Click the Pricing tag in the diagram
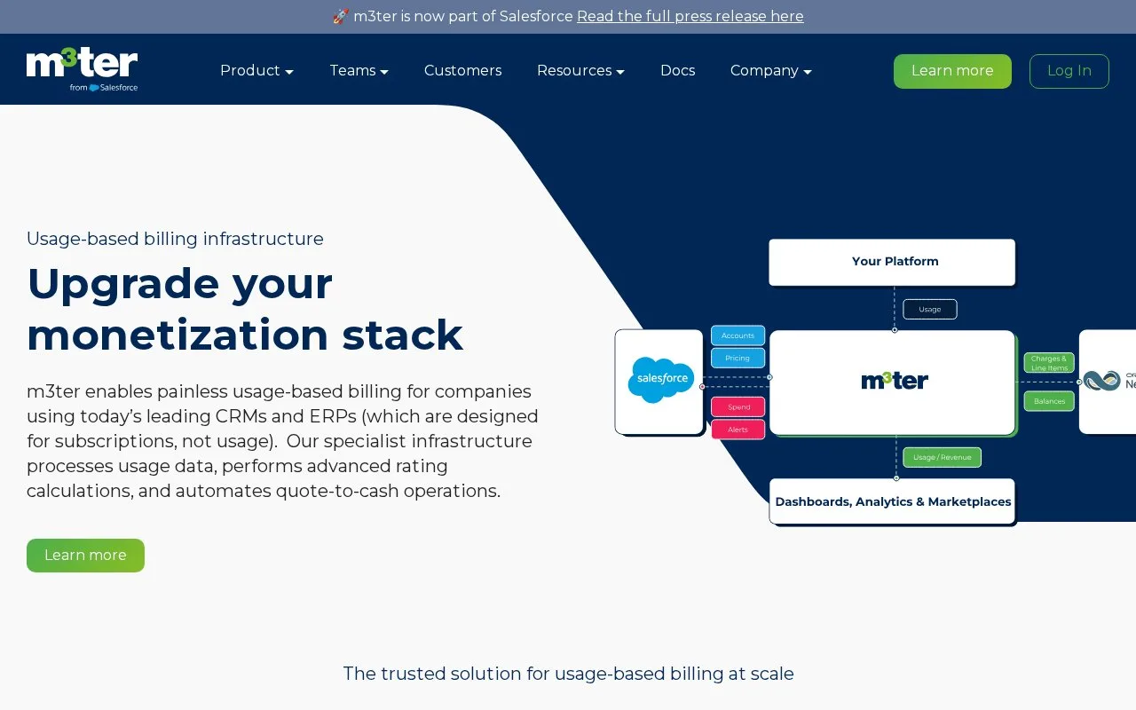This screenshot has height=710, width=1136. (x=738, y=359)
